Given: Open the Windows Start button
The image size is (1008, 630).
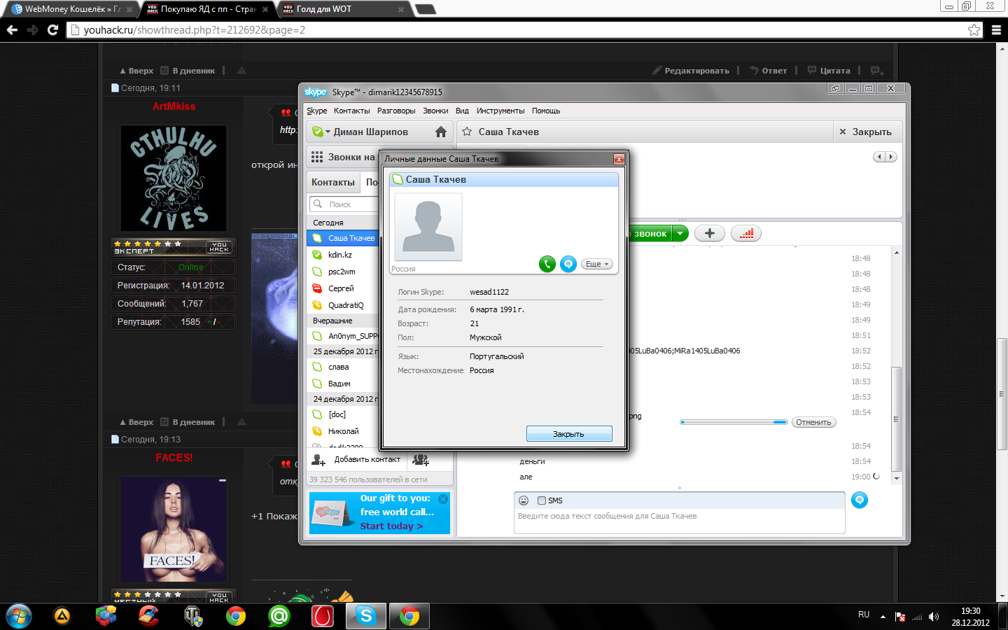Looking at the screenshot, I should tap(19, 616).
